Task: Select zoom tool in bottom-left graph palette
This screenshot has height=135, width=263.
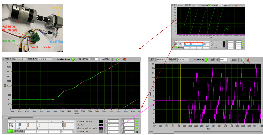Action: tap(106, 59)
